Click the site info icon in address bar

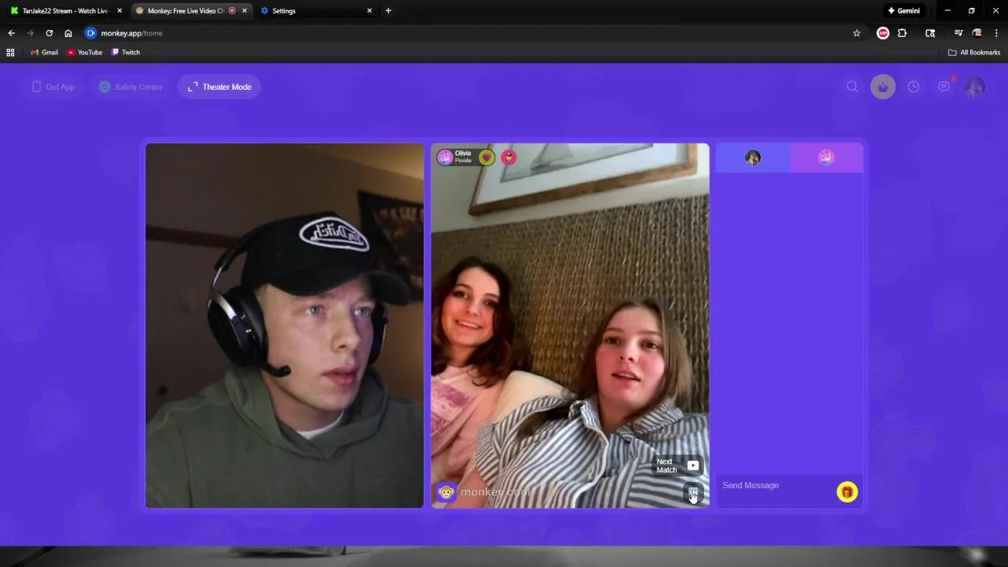pyautogui.click(x=91, y=33)
